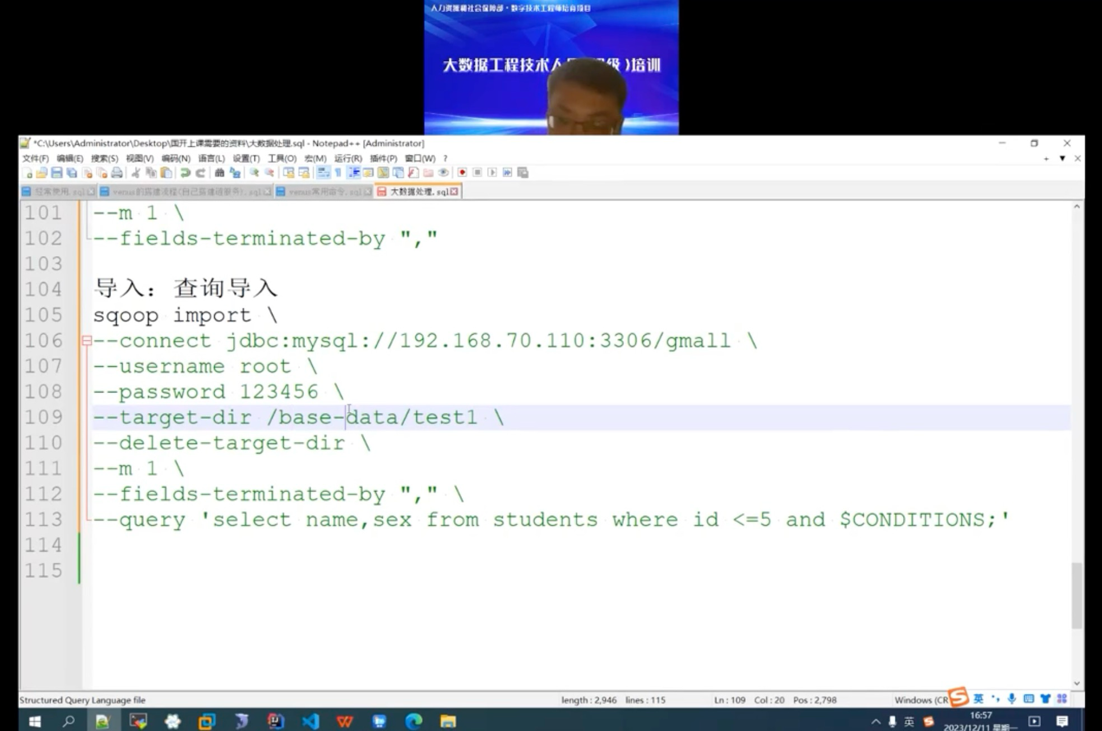1102x731 pixels.
Task: Click scrollbar up arrow in editor
Action: 1077,207
